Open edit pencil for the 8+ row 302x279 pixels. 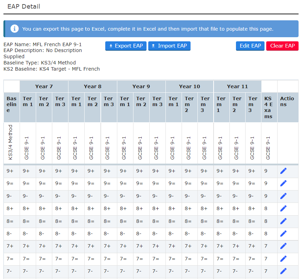(x=283, y=208)
